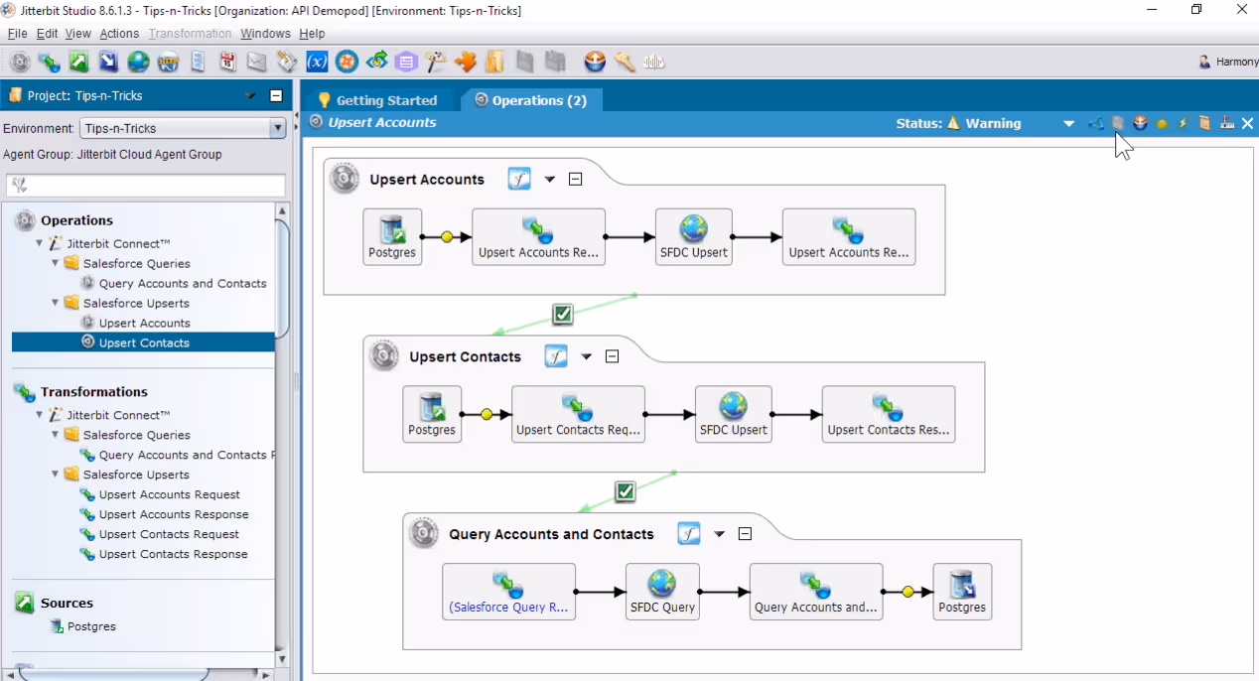Open the Upsert Accounts operation dropdown arrow

550,180
